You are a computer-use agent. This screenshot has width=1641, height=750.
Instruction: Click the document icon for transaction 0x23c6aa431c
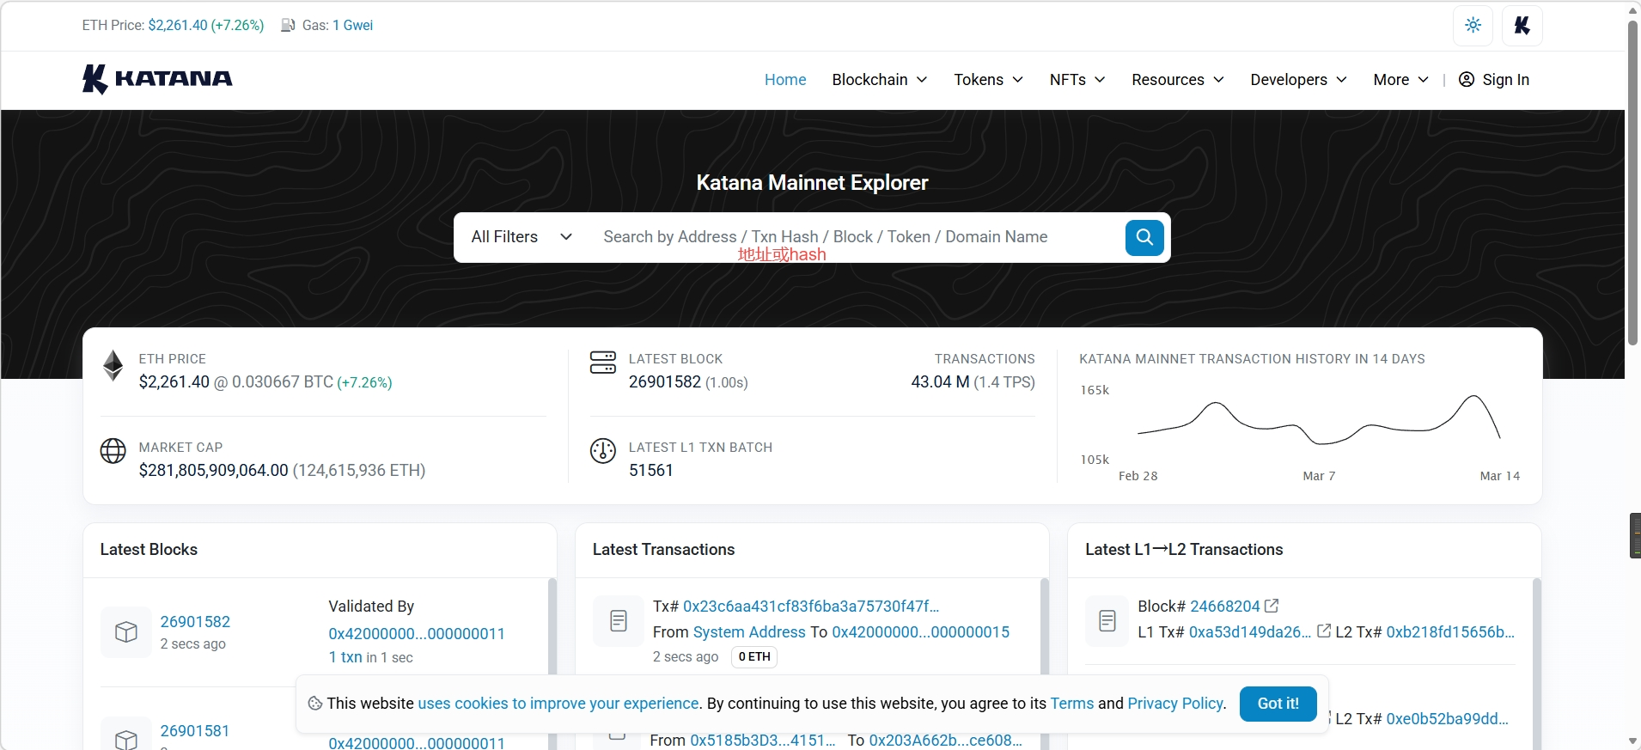[619, 621]
